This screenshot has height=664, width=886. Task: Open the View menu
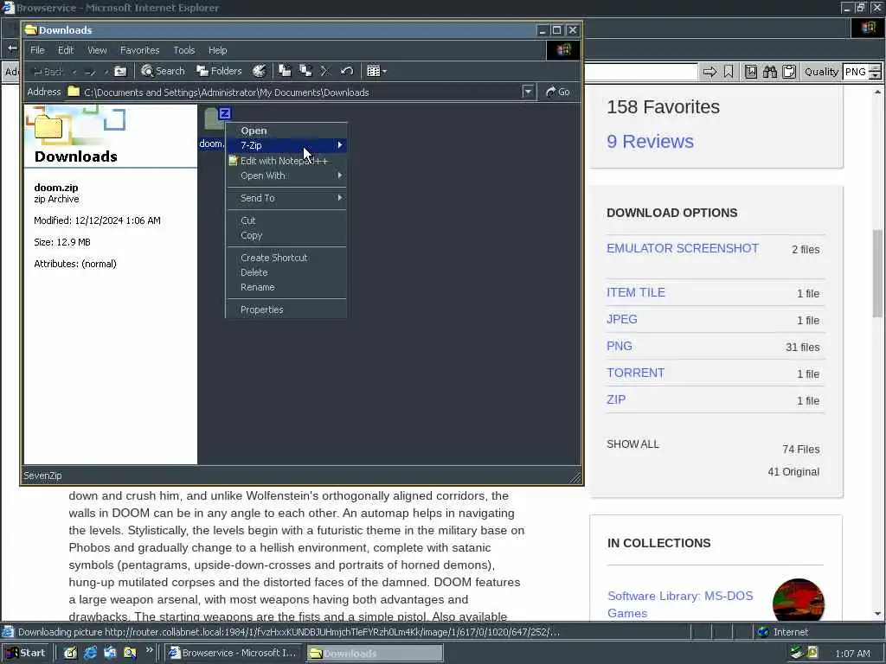pyautogui.click(x=97, y=50)
